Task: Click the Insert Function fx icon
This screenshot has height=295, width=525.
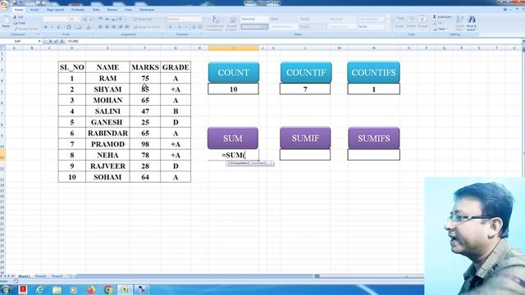Action: click(x=62, y=41)
